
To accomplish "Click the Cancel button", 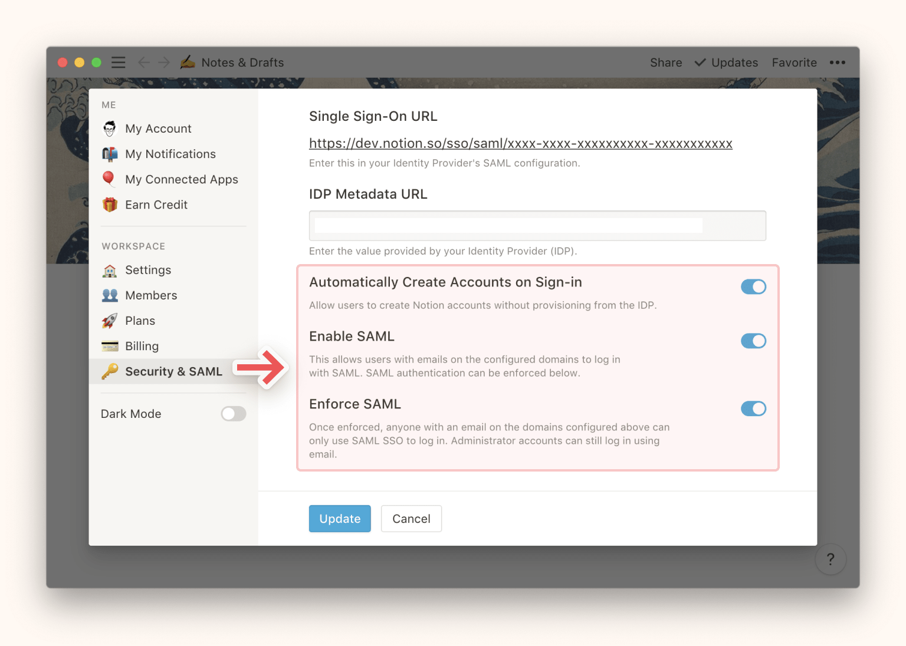I will (x=411, y=519).
